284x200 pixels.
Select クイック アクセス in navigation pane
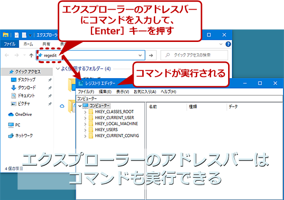(27, 72)
